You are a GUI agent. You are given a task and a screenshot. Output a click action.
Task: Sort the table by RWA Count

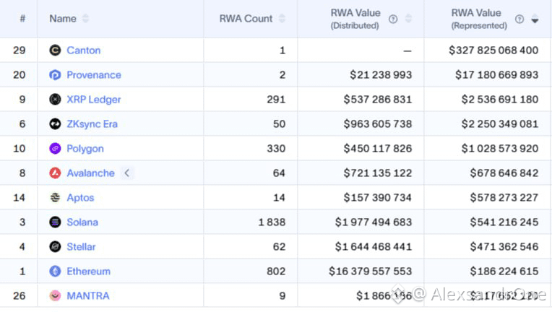(282, 19)
